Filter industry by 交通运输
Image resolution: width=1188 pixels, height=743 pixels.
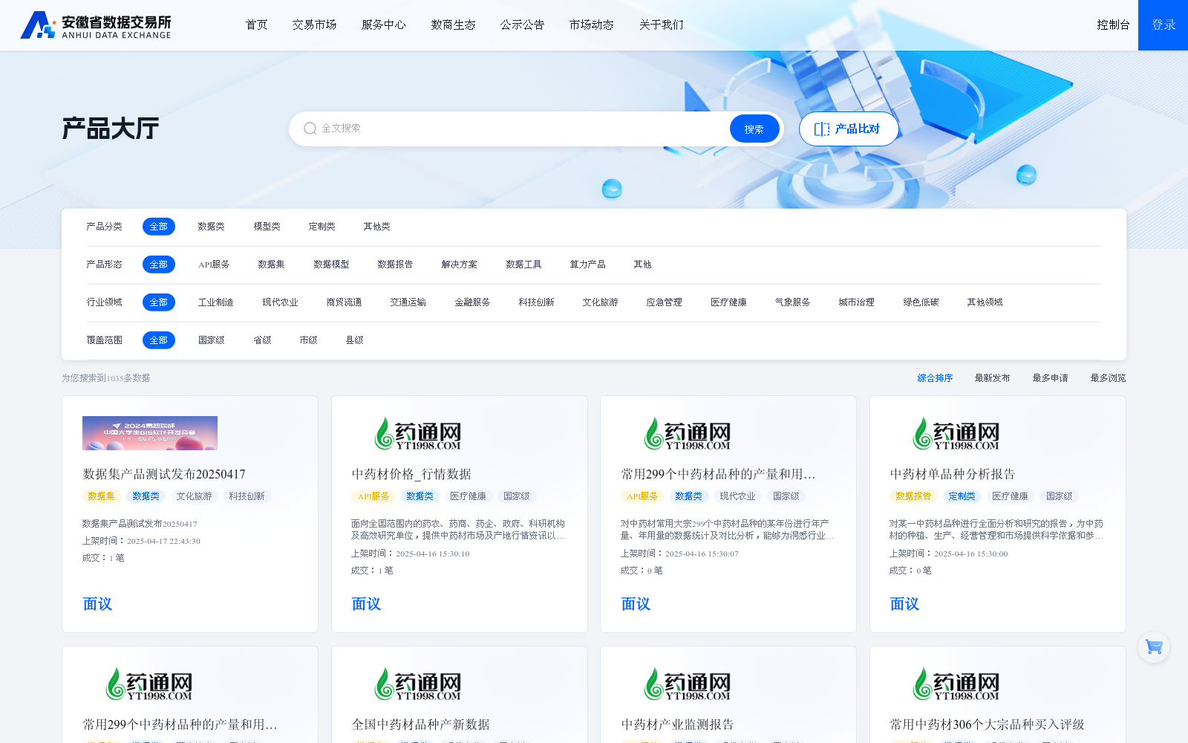tap(408, 302)
